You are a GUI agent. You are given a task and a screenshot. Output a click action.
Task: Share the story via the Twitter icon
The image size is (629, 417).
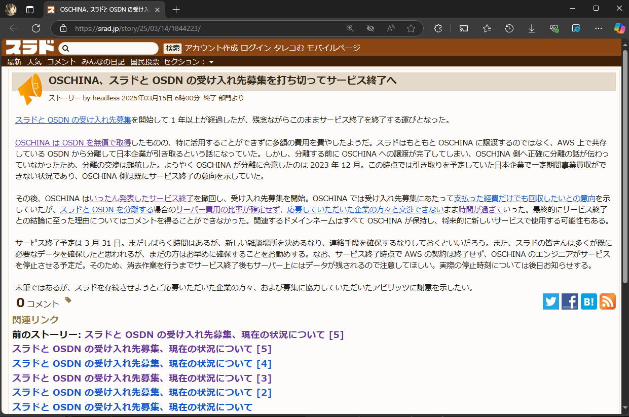pos(550,301)
